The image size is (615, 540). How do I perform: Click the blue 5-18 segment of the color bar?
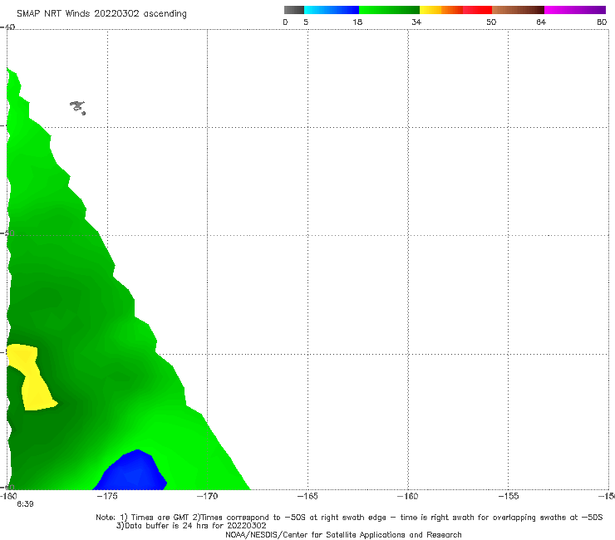pyautogui.click(x=332, y=10)
